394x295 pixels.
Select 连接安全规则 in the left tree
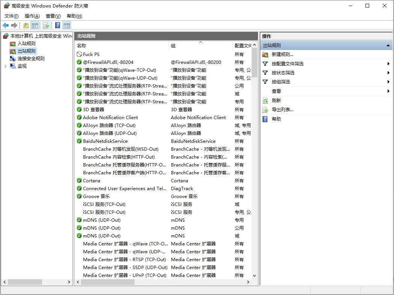(31, 59)
